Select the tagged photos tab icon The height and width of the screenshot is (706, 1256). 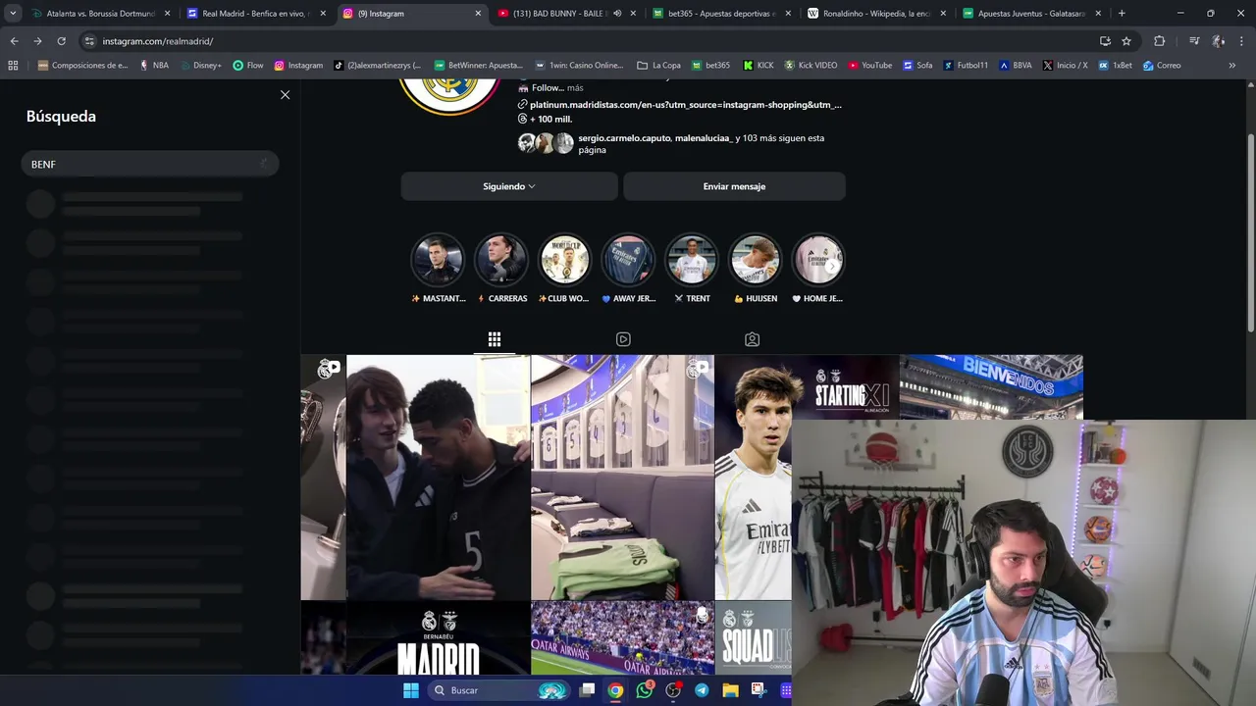click(752, 339)
